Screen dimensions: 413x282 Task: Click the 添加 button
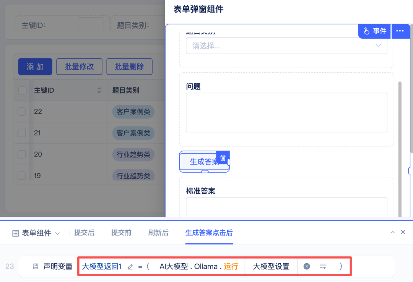coord(35,67)
